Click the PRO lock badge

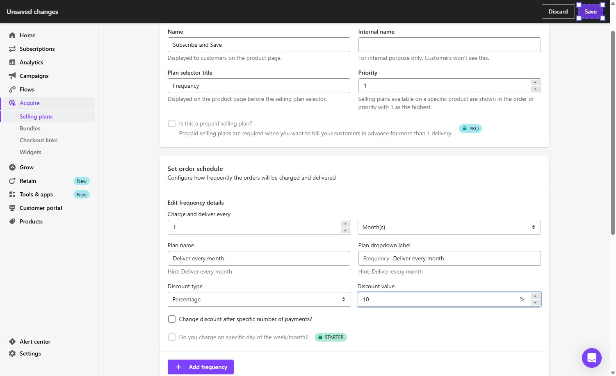pos(470,128)
